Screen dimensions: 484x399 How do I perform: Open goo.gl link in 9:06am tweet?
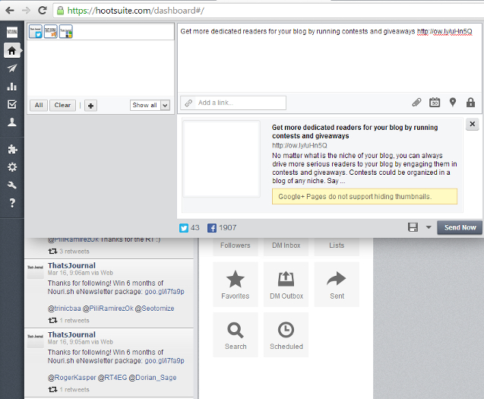[165, 292]
